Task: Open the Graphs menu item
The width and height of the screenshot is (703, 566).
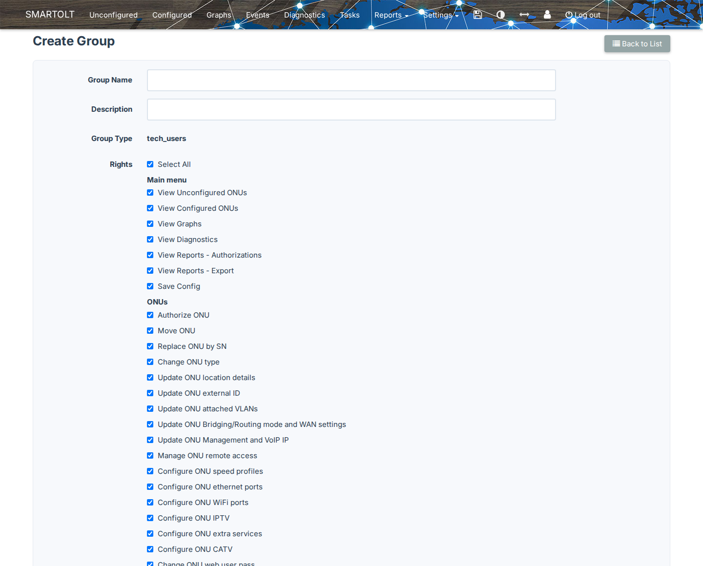Action: tap(219, 15)
